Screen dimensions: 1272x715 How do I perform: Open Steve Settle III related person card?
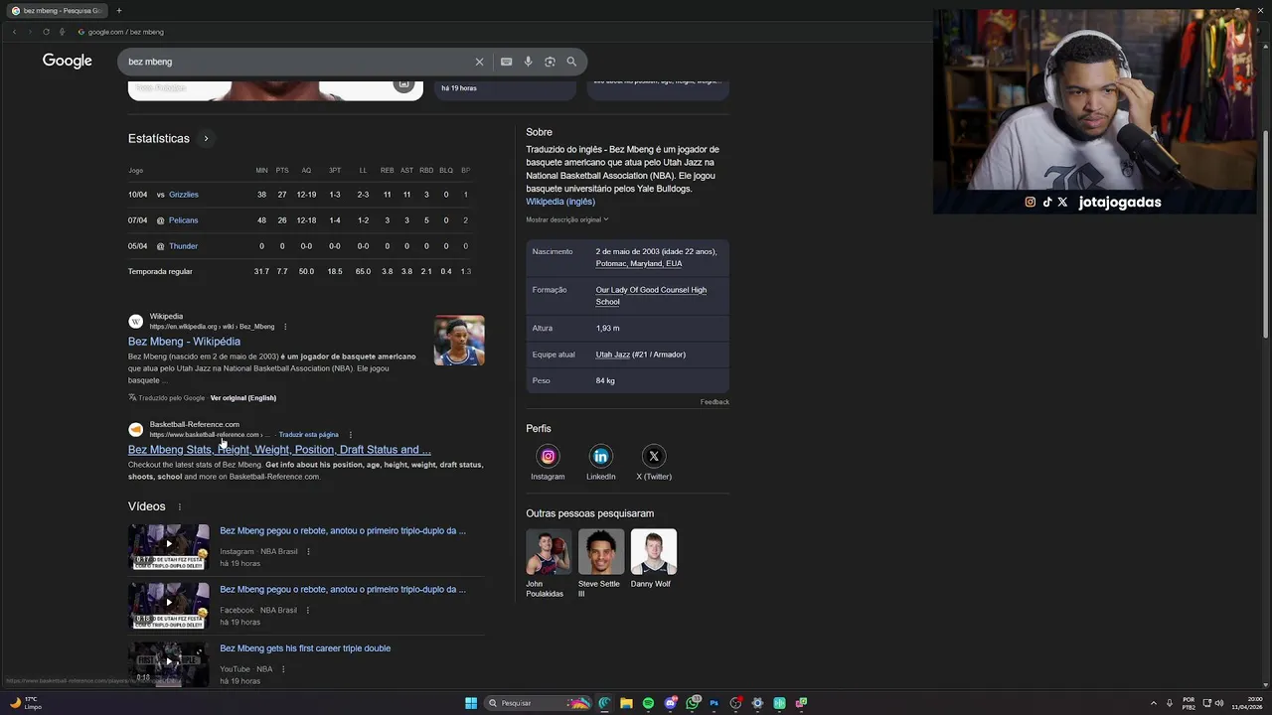pyautogui.click(x=601, y=563)
